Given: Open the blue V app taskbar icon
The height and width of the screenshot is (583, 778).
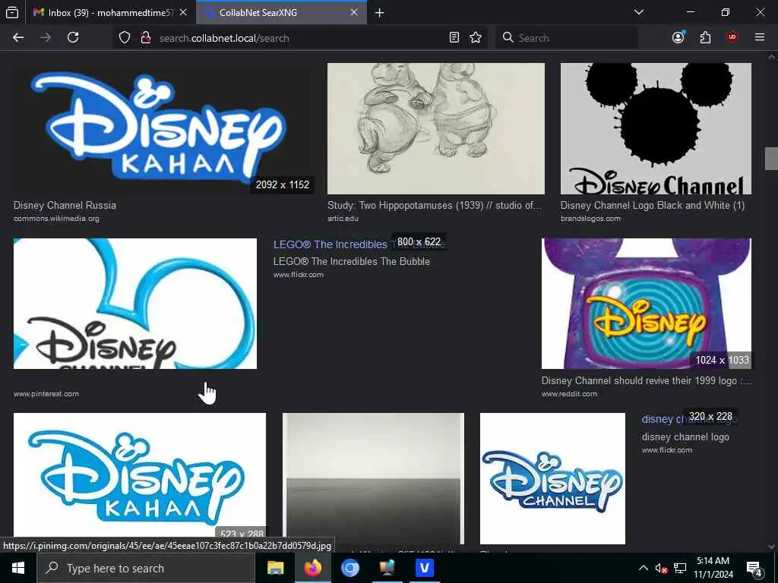Looking at the screenshot, I should coord(424,568).
